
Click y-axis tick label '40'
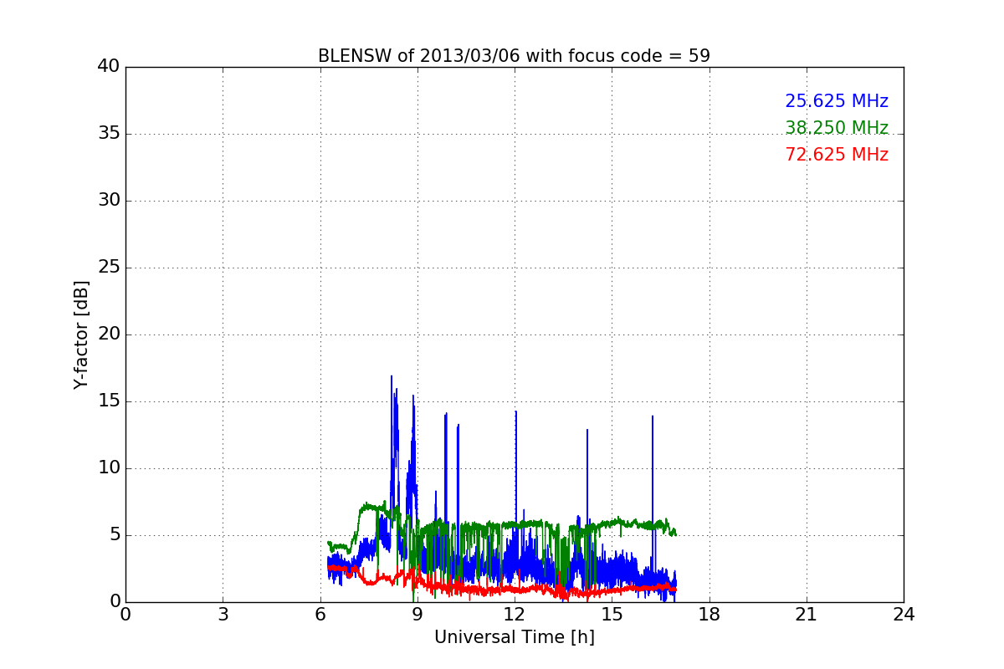(x=109, y=67)
